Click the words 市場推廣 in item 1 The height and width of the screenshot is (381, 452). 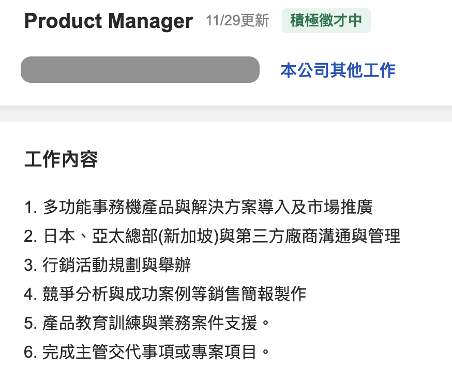pos(340,208)
